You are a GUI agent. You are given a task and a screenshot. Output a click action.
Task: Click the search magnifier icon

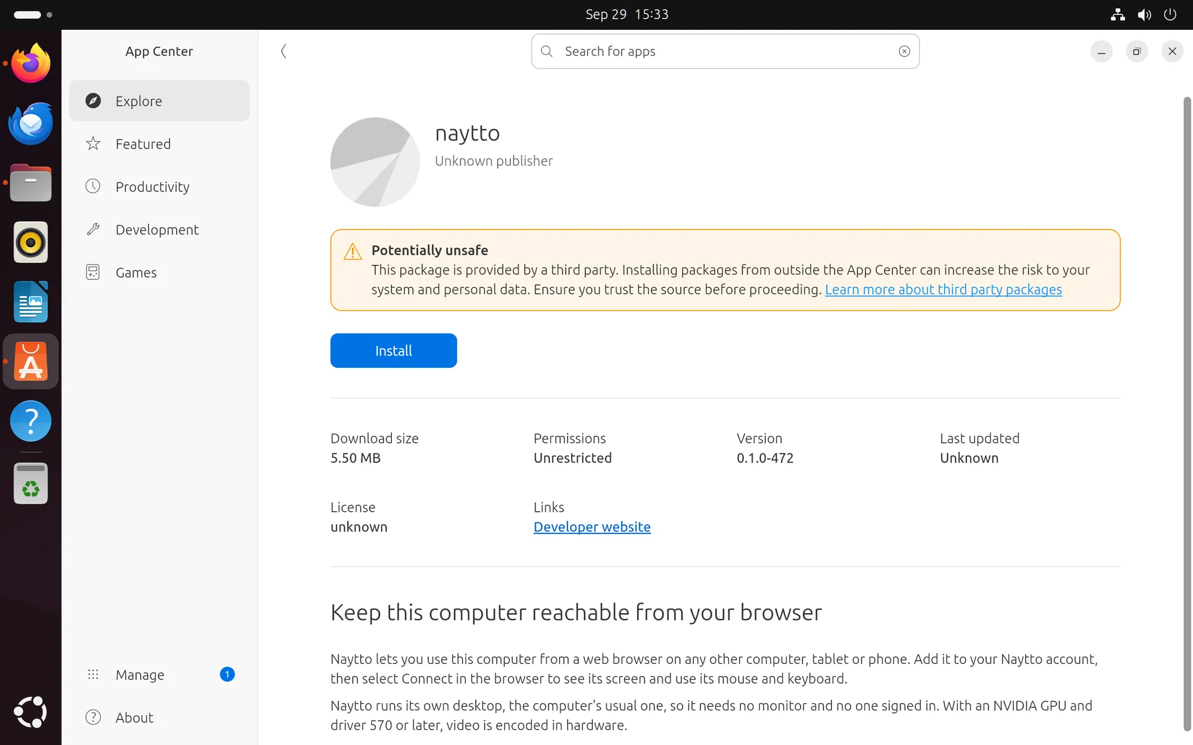(546, 51)
